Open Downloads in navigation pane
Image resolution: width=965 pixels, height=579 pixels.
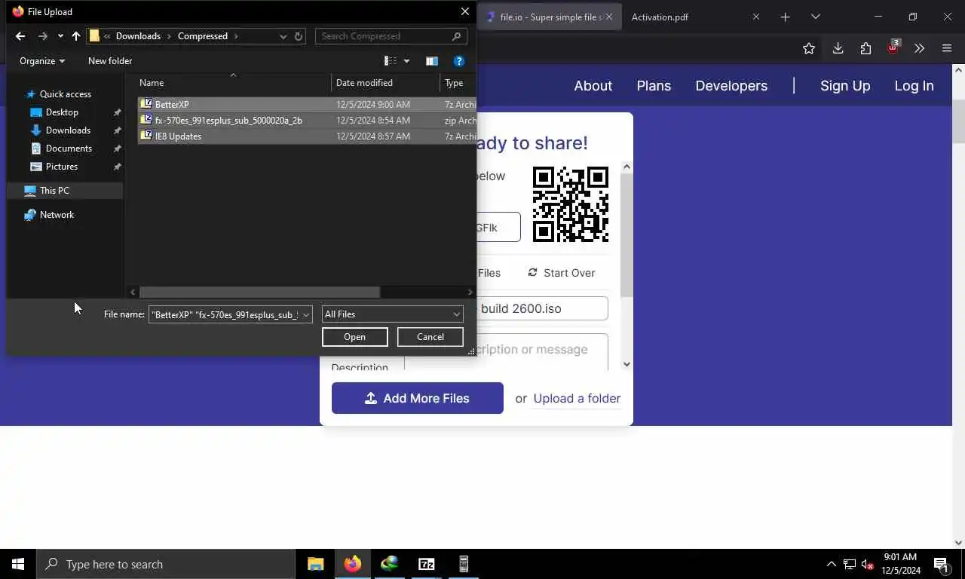tap(68, 130)
